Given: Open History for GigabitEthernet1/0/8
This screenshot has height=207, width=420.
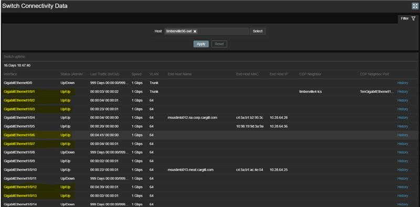Looking at the screenshot, I should pyautogui.click(x=403, y=152).
